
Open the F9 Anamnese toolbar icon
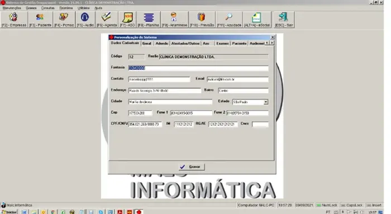point(174,20)
